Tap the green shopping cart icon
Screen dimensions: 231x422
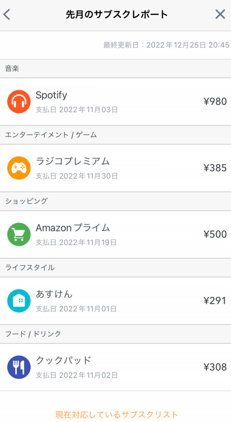pyautogui.click(x=19, y=234)
